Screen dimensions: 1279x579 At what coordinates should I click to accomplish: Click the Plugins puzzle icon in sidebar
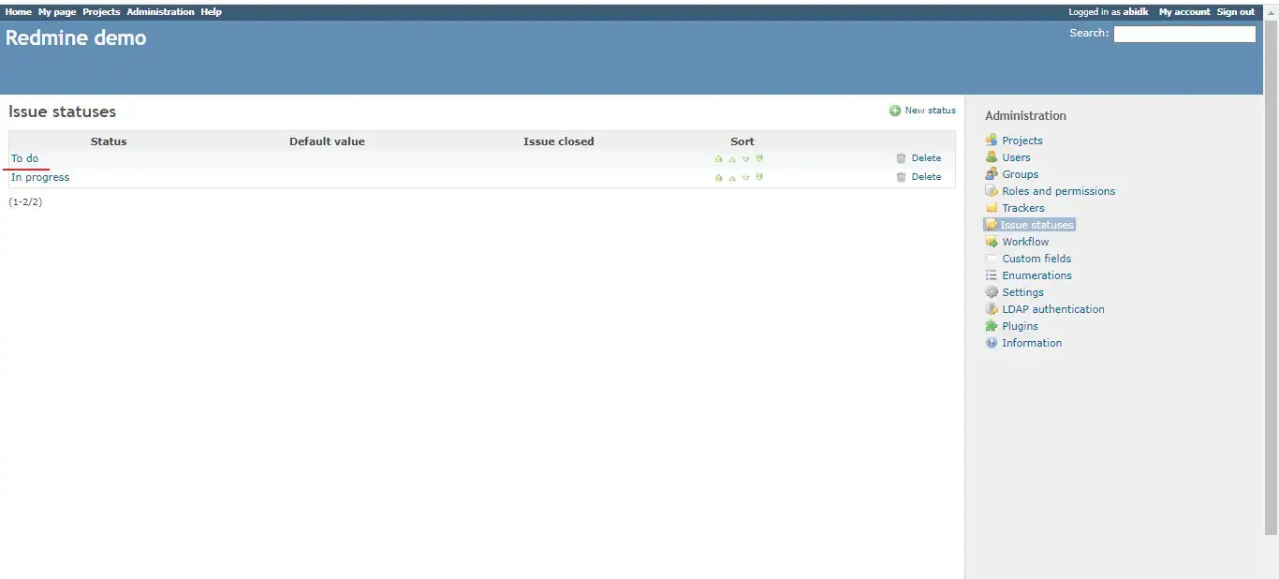pos(992,326)
